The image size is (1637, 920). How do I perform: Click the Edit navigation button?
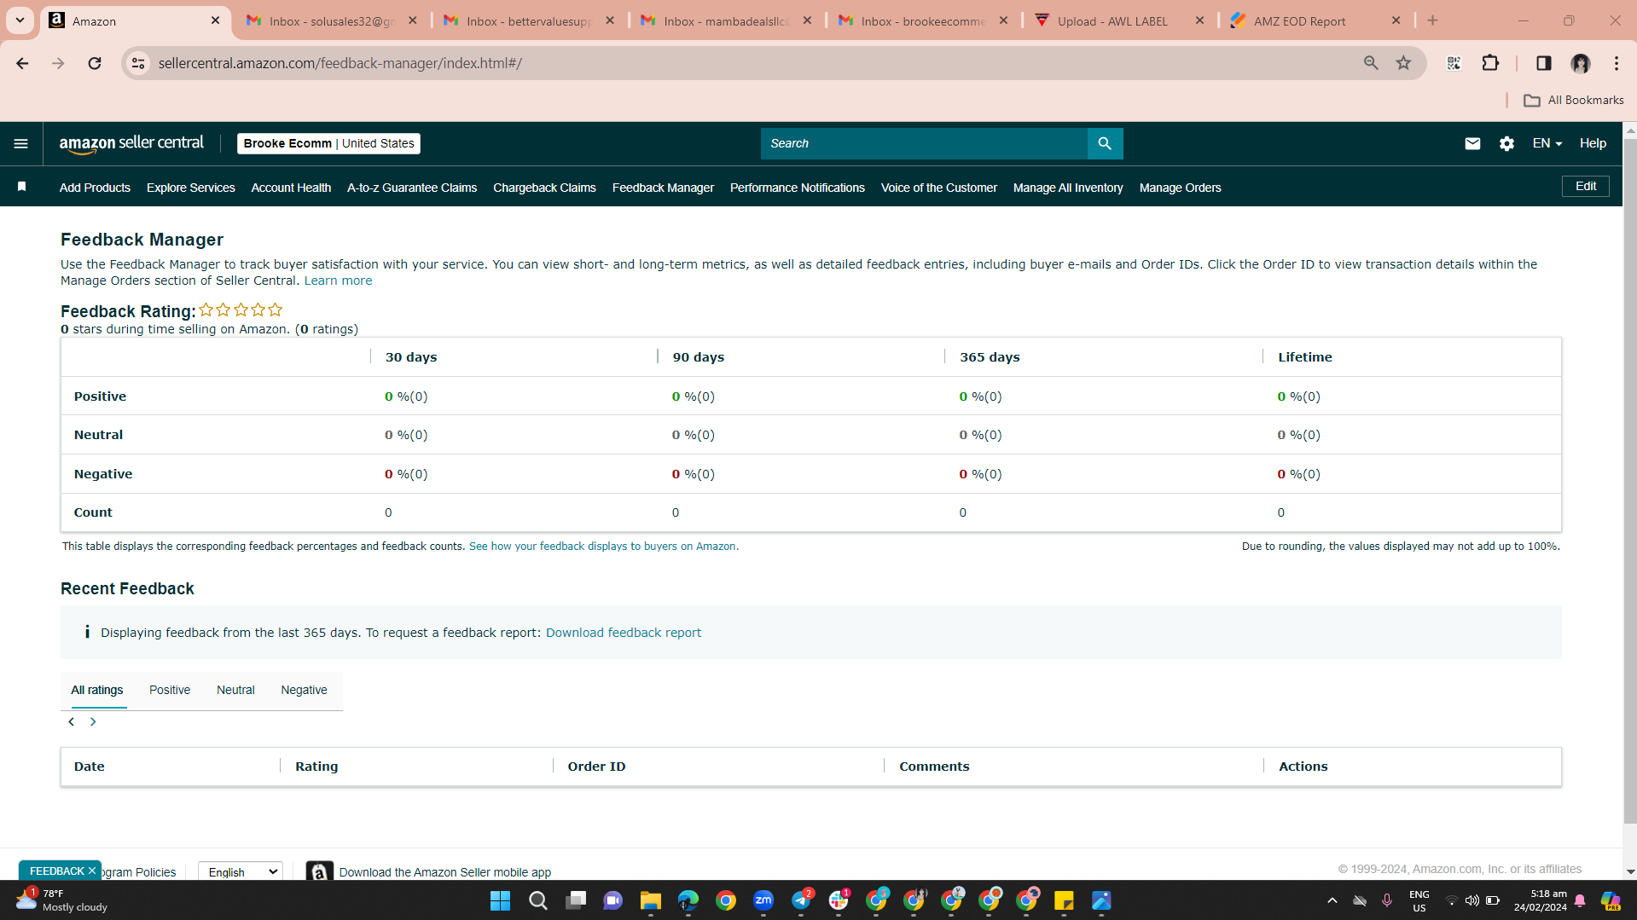pos(1586,187)
